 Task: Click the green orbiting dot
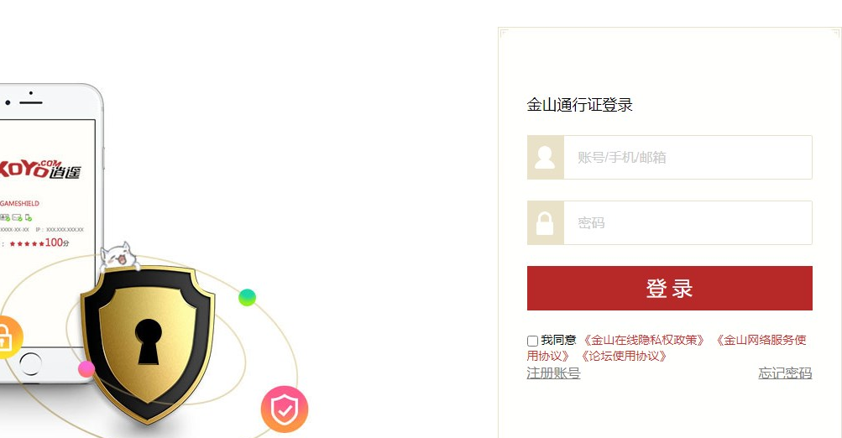pos(247,297)
